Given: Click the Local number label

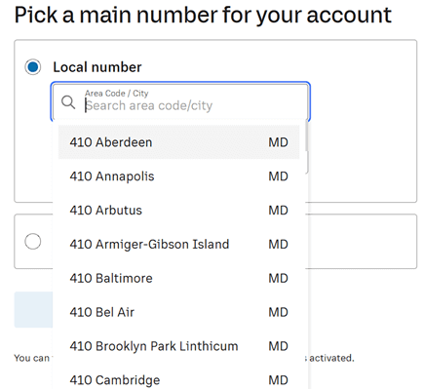Looking at the screenshot, I should point(97,67).
